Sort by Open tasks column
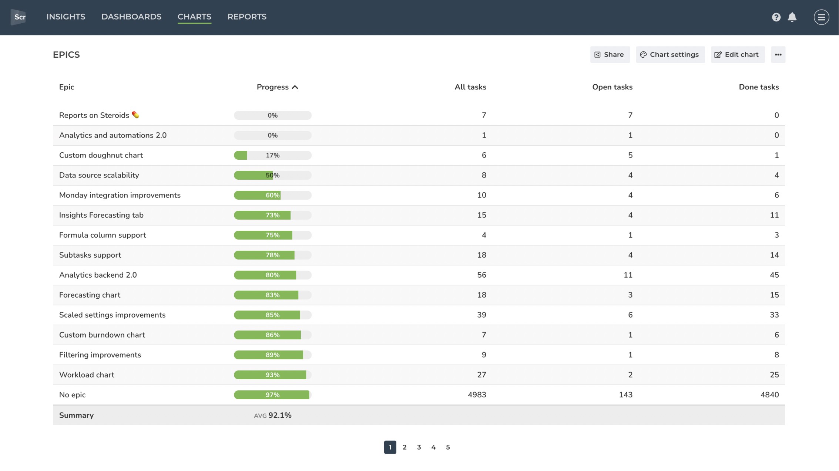The image size is (839, 471). tap(612, 87)
